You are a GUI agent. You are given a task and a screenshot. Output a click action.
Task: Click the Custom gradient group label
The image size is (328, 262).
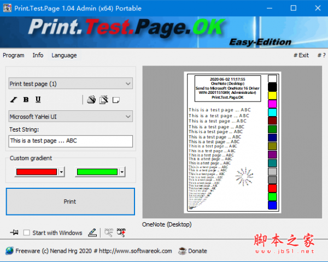[x=31, y=158]
